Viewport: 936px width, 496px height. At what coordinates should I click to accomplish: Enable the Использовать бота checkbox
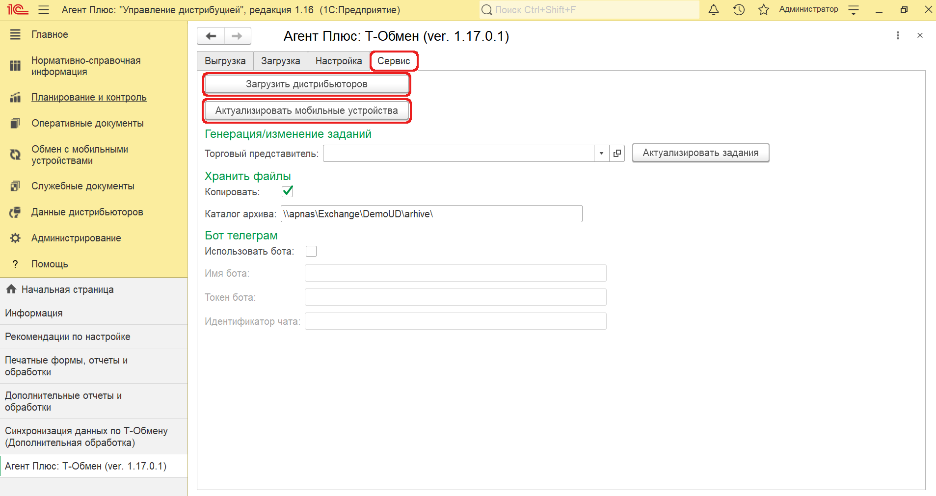pyautogui.click(x=311, y=251)
